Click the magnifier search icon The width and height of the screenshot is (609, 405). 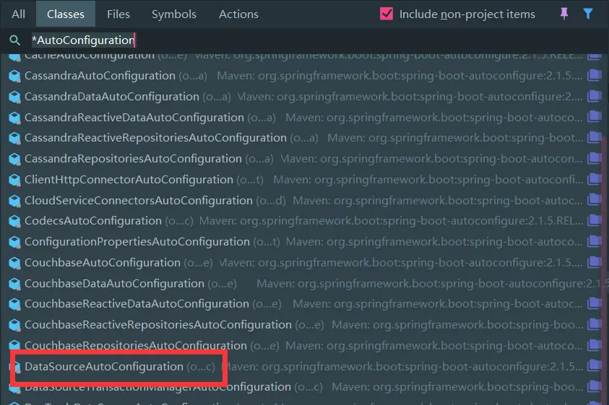(14, 40)
